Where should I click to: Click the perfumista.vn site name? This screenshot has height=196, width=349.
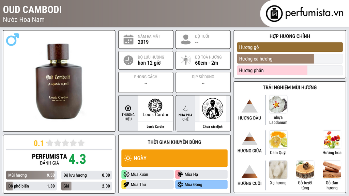[x=314, y=13]
